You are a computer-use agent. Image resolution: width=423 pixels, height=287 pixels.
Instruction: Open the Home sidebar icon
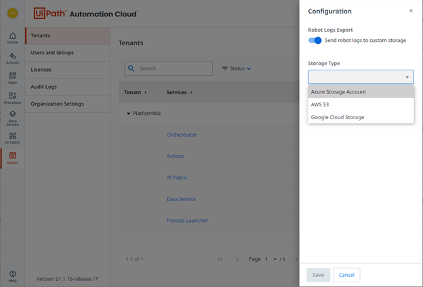(12, 38)
